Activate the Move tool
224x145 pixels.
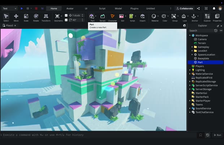16,17
